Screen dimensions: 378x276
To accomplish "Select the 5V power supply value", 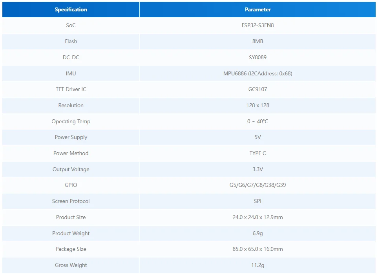I will tap(258, 137).
